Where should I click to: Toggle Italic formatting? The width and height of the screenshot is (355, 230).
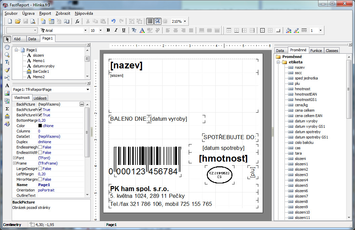(x=116, y=30)
